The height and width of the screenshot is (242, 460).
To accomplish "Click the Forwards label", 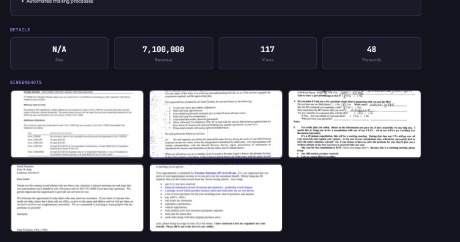I will pos(371,60).
